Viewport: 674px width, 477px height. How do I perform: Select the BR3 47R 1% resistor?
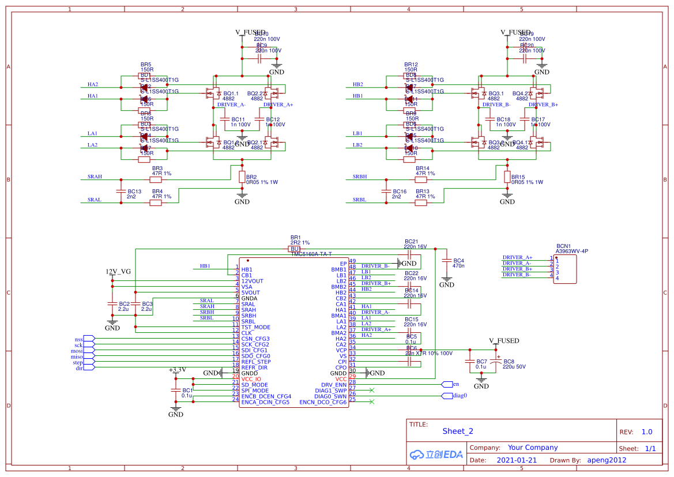(x=156, y=179)
